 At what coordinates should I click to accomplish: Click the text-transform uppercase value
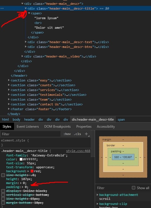(x=44, y=167)
